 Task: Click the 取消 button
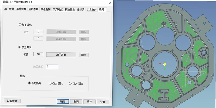point(76,102)
